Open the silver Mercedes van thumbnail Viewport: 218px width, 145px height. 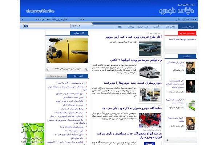click(x=150, y=72)
